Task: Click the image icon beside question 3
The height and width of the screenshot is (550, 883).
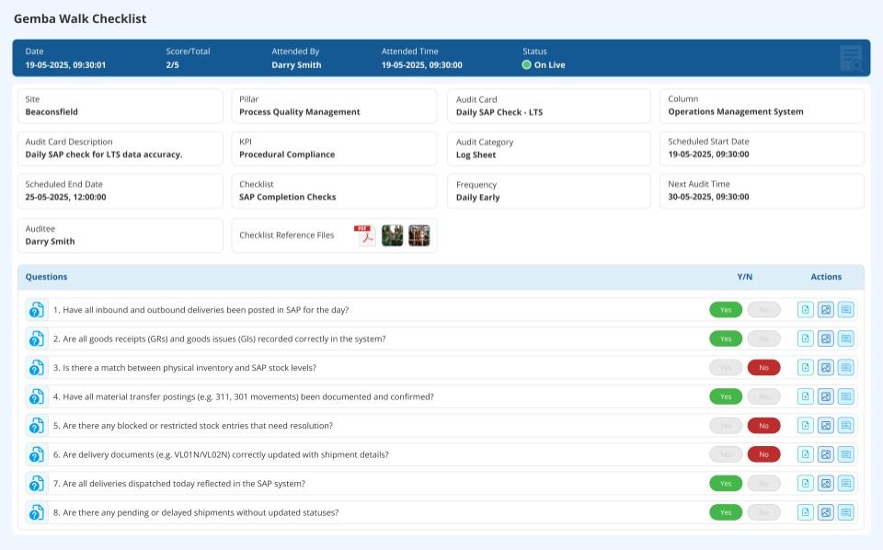Action: click(825, 367)
